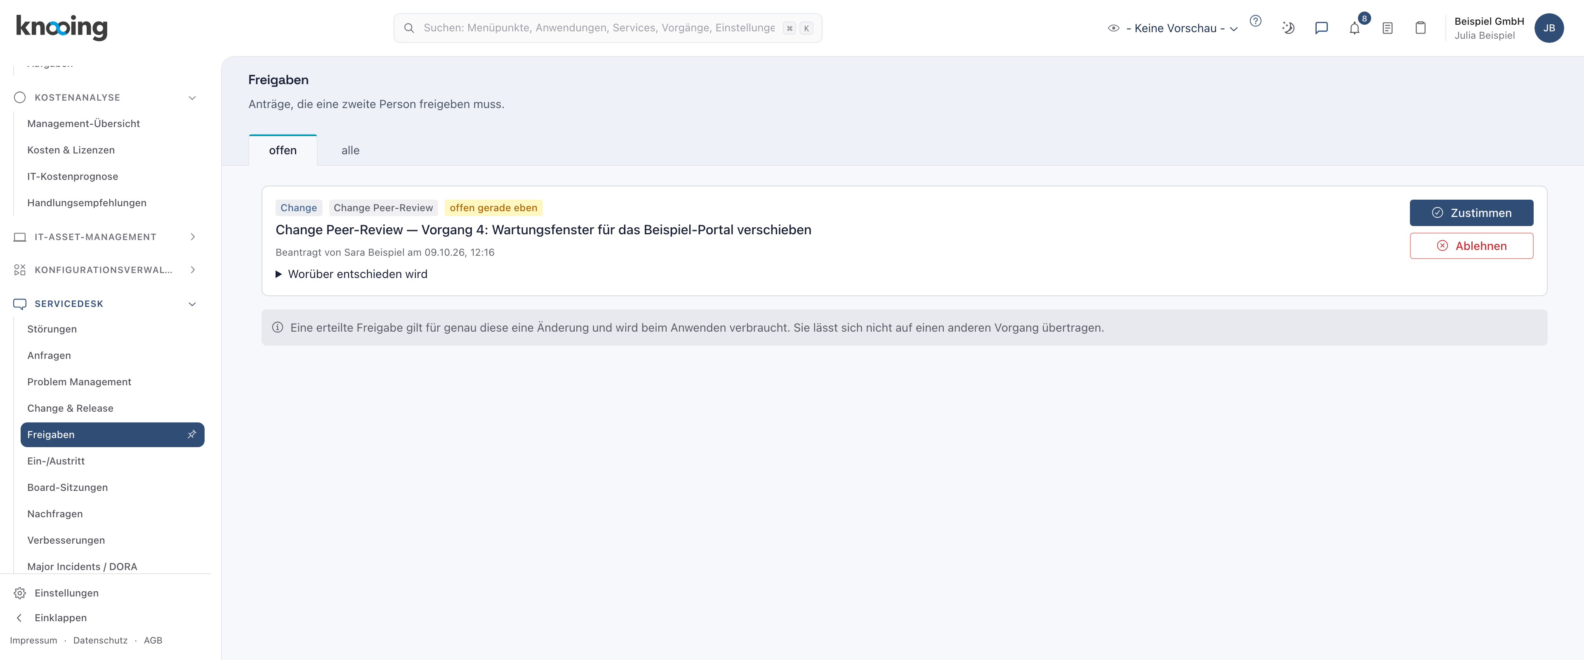Expand the IT-Asset-Management section chevron
This screenshot has height=660, width=1584.
(x=193, y=237)
